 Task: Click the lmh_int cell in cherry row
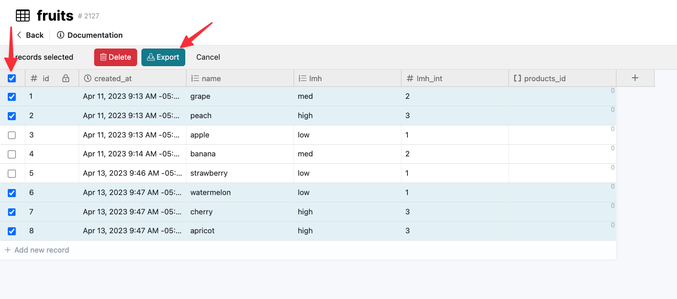[455, 212]
